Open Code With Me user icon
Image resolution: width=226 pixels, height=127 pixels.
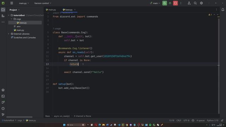click(189, 3)
